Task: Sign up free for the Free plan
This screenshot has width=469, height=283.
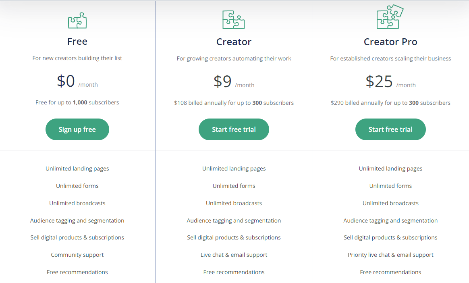Action: coord(77,129)
